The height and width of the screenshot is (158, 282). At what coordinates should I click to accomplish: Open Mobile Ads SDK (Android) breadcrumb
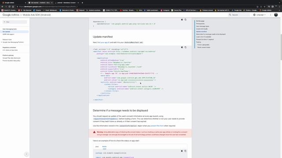tap(37, 15)
